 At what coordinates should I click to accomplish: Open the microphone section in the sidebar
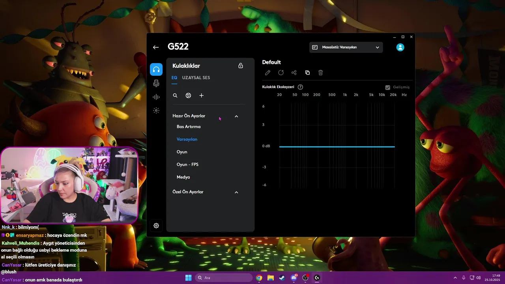[x=156, y=83]
